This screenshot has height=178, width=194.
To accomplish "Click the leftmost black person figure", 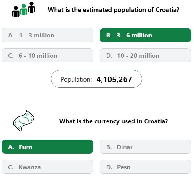I will point(16,12).
